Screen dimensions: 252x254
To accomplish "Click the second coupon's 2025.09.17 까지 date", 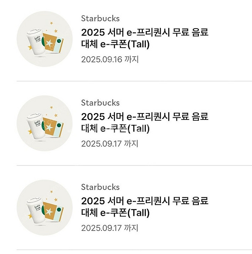I will click(x=110, y=144).
